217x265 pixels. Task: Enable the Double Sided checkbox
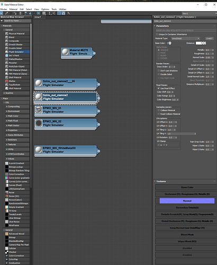click(x=159, y=74)
